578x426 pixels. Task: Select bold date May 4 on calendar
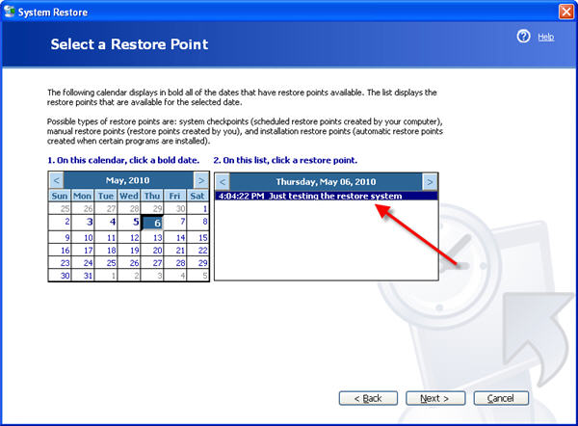tap(112, 222)
